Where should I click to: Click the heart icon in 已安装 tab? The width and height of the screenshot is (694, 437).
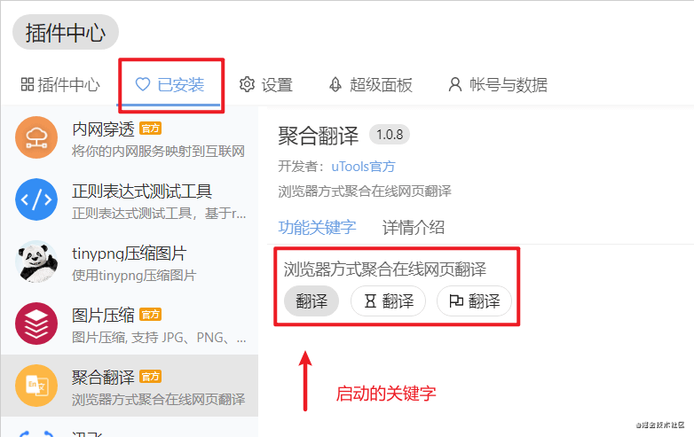point(143,84)
